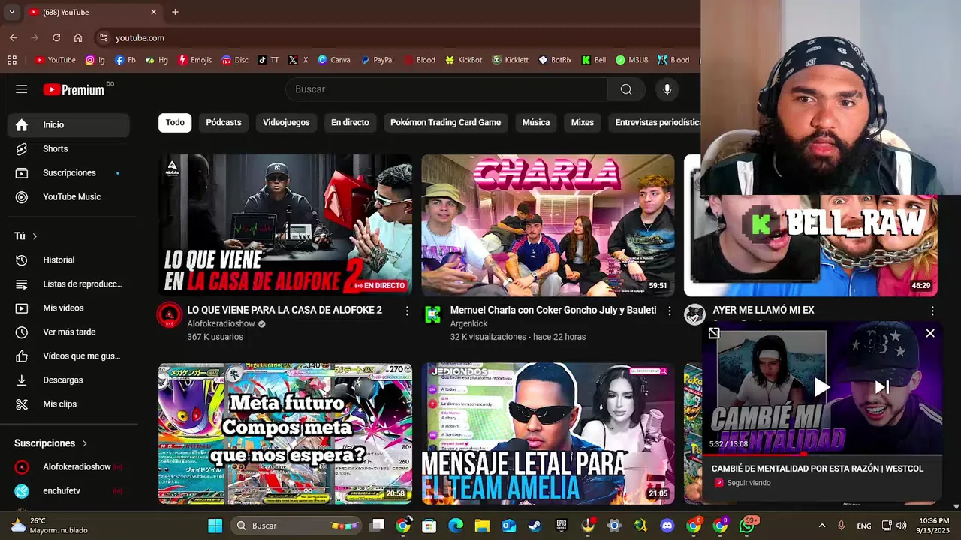Click the magnifier search button
Screen dimensions: 961x540
coord(626,89)
